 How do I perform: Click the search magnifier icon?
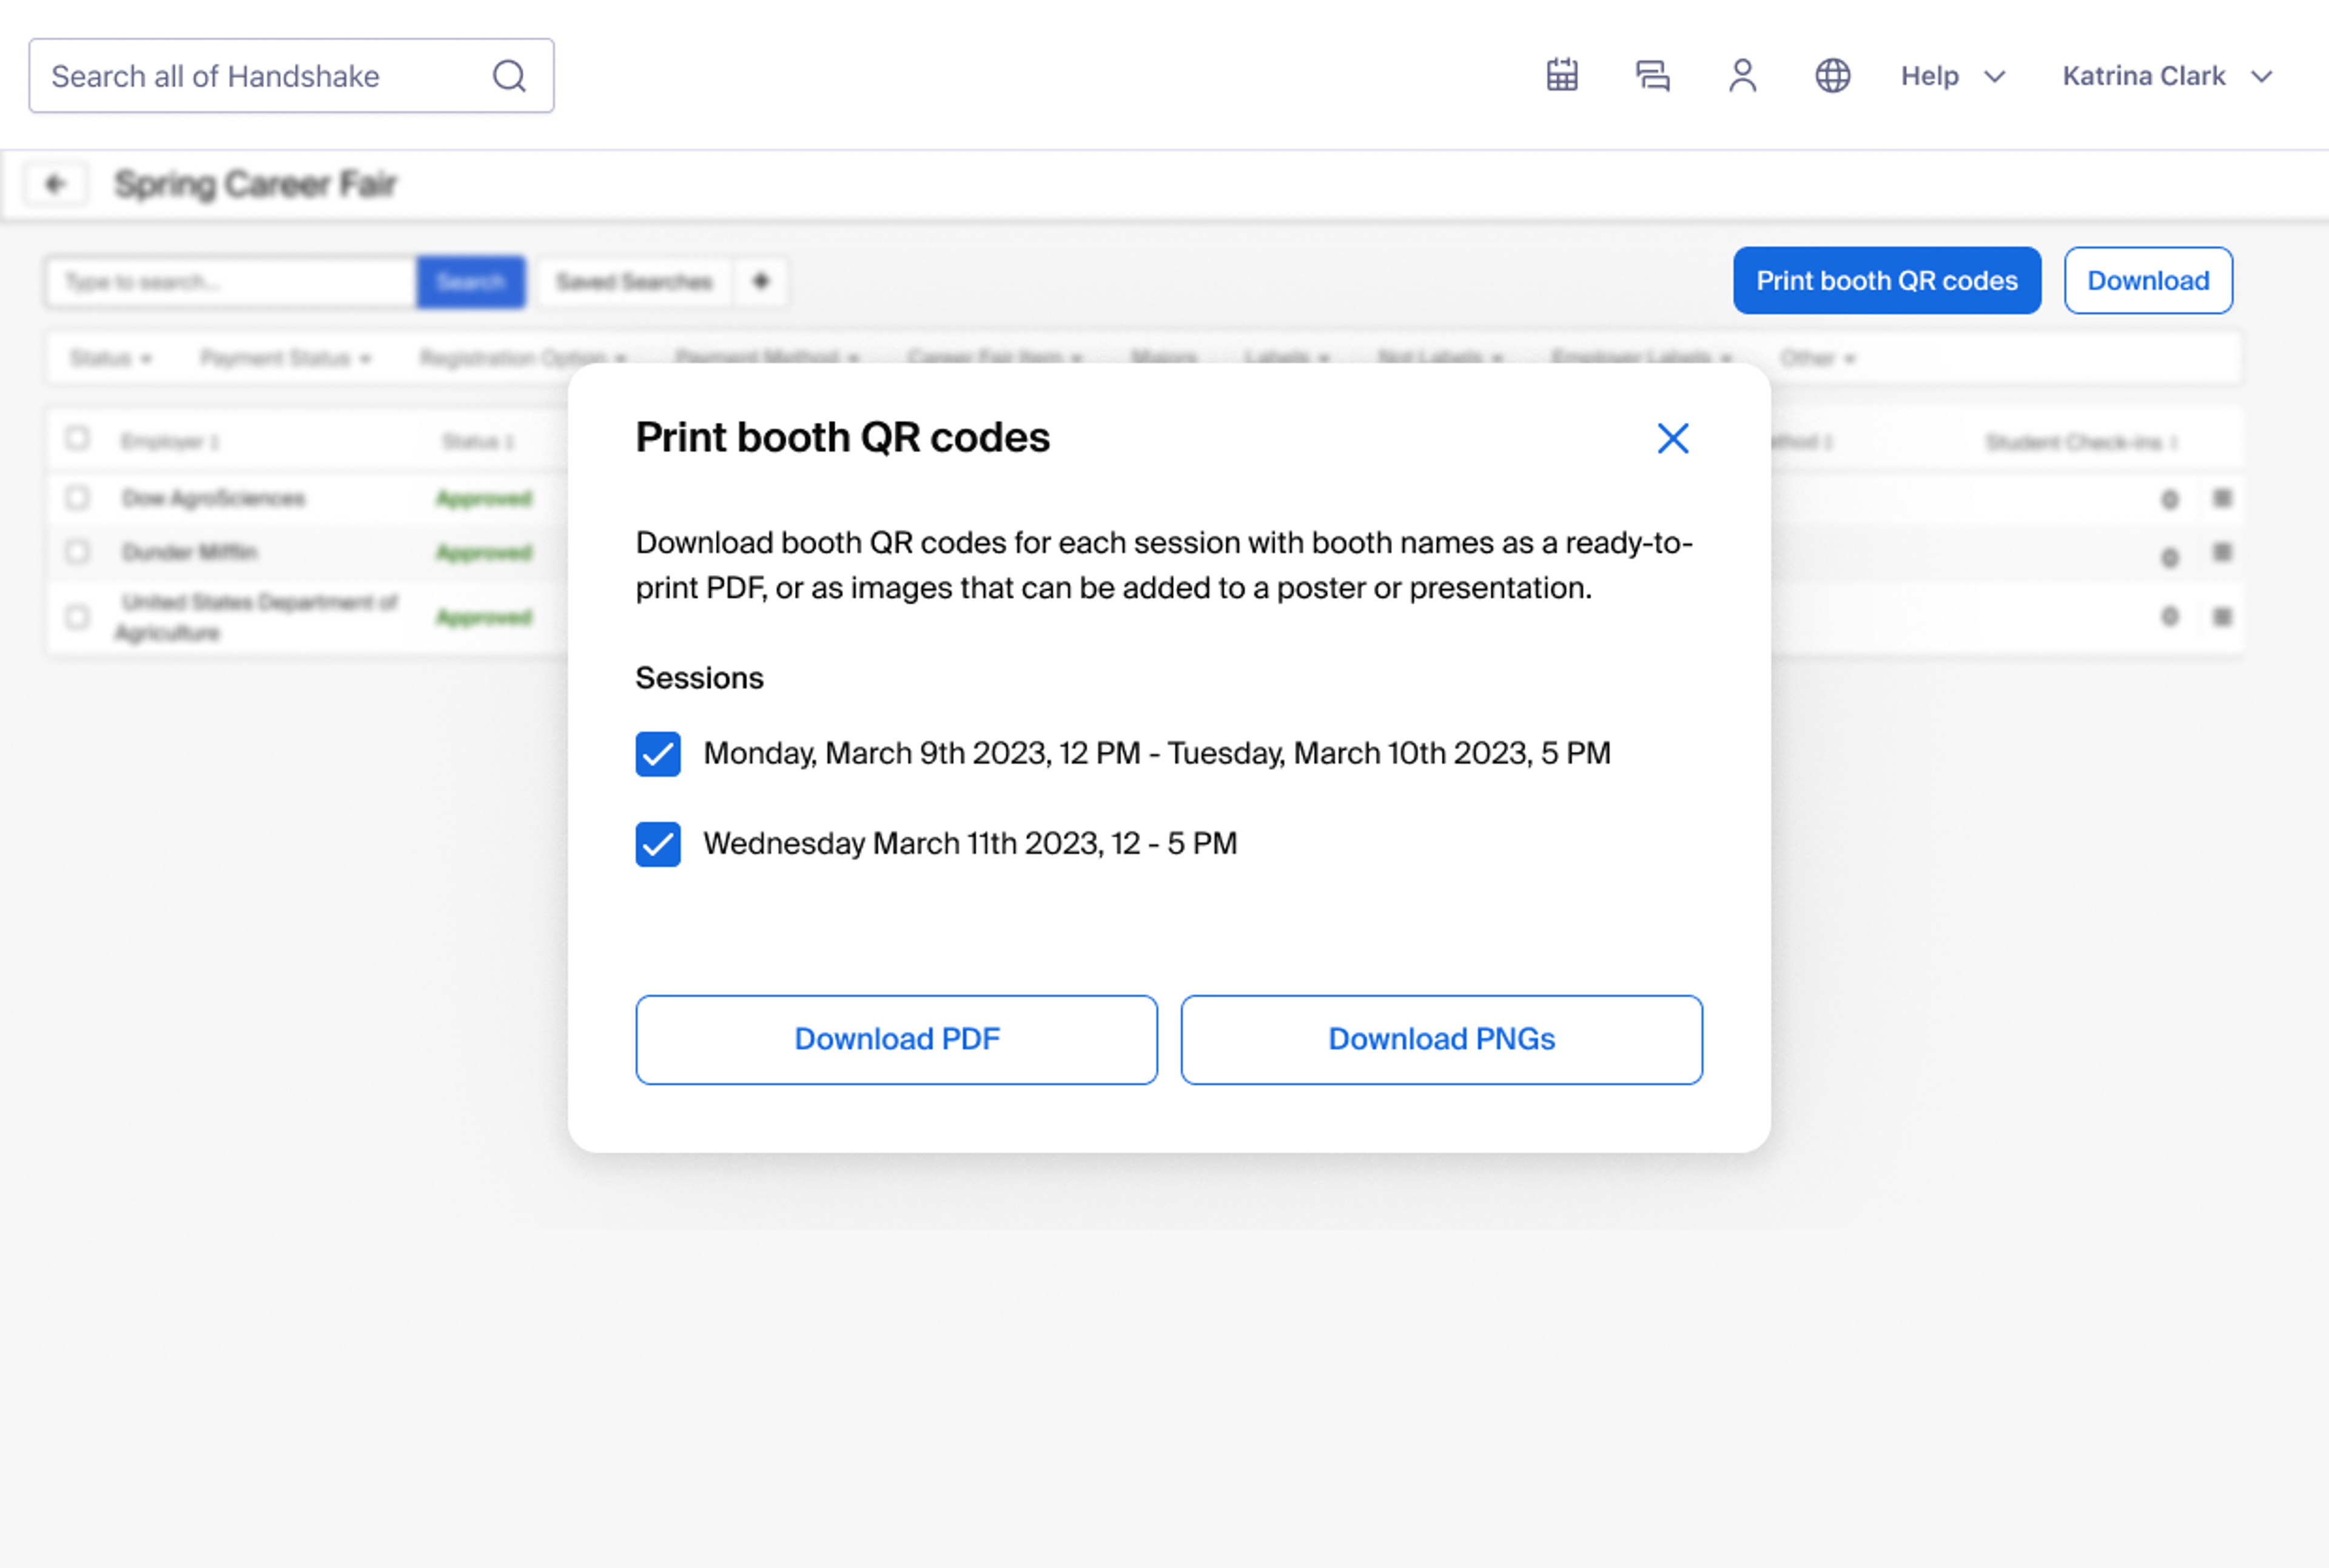tap(509, 76)
